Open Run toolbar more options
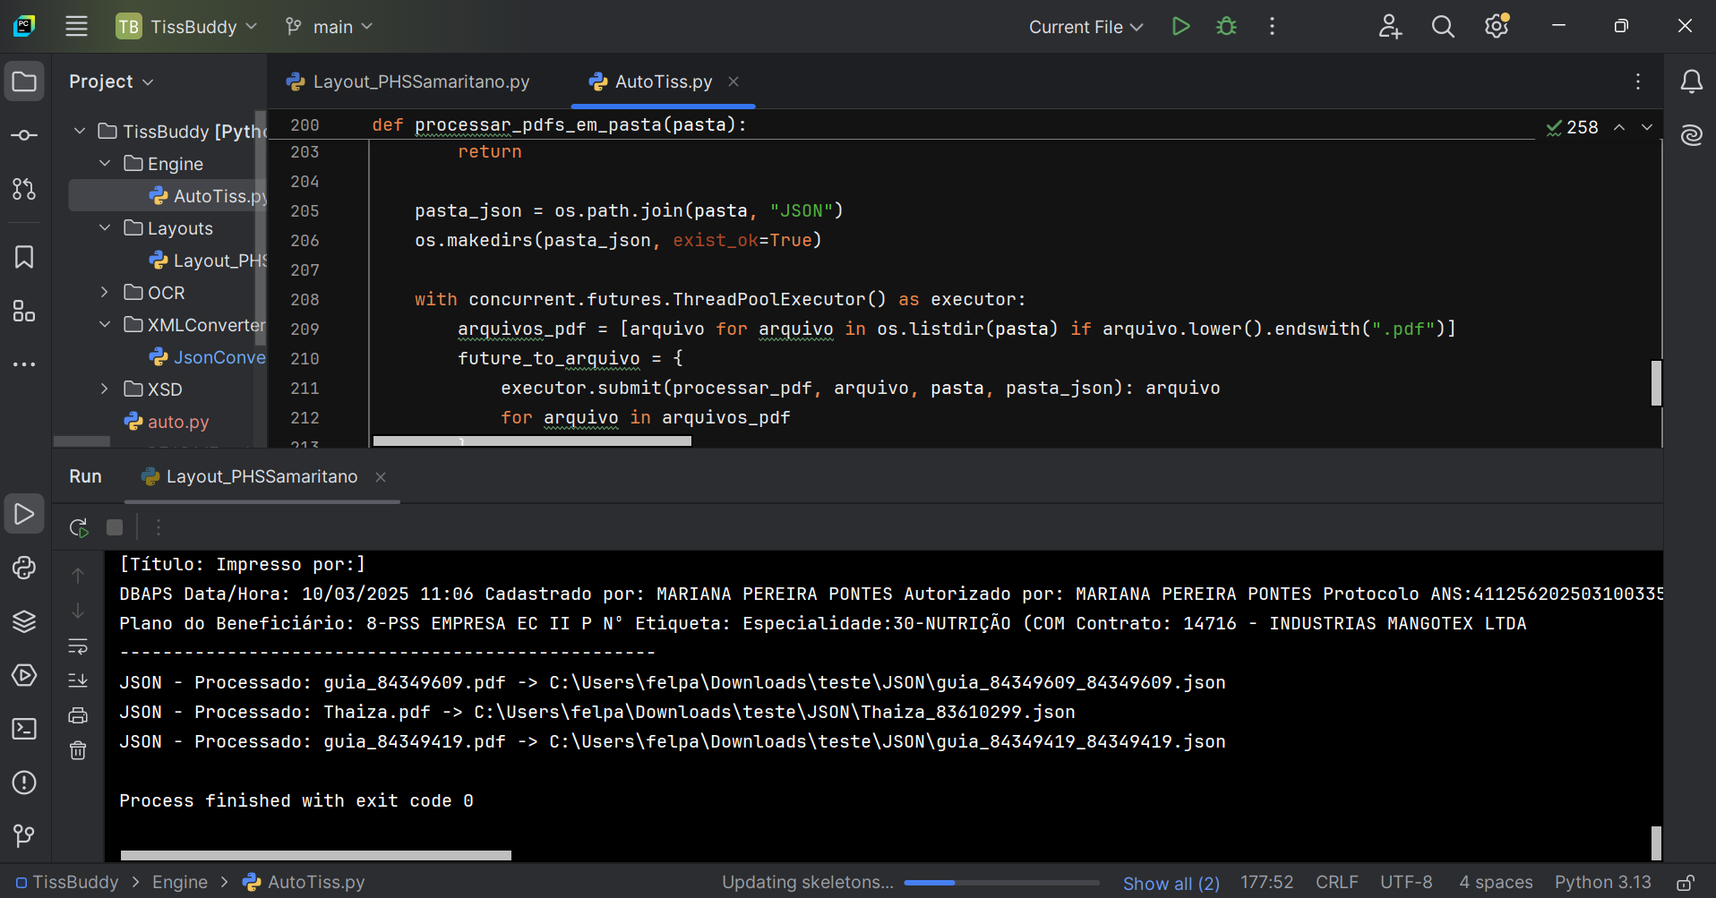This screenshot has height=898, width=1716. click(x=159, y=527)
